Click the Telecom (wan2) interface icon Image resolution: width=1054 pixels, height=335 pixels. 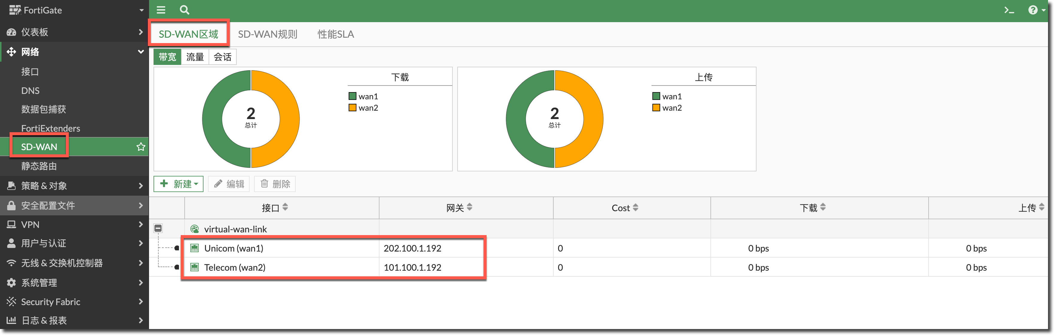coord(195,267)
